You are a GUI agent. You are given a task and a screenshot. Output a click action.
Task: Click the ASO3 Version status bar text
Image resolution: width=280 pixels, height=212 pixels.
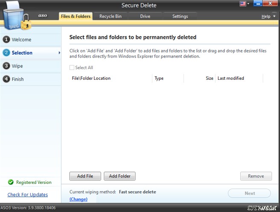point(28,208)
